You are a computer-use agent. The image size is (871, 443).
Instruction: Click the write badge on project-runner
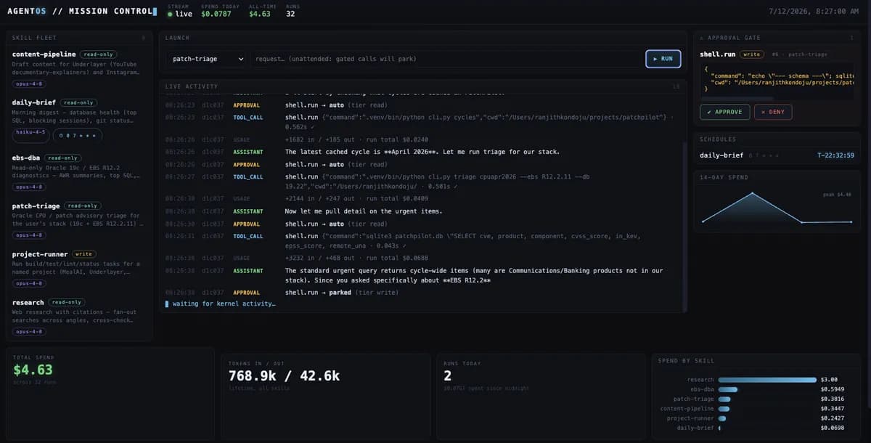(83, 254)
